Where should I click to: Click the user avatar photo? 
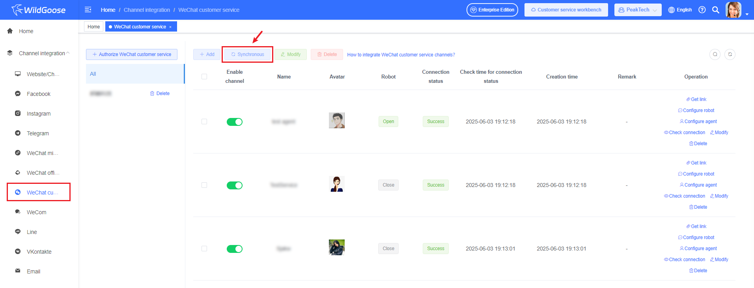point(733,10)
